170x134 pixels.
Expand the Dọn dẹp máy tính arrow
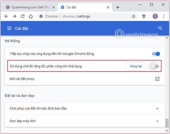click(157, 121)
